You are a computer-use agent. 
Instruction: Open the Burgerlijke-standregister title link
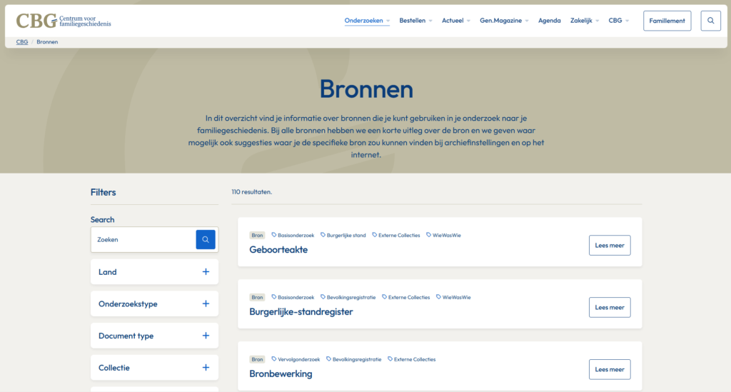point(301,312)
